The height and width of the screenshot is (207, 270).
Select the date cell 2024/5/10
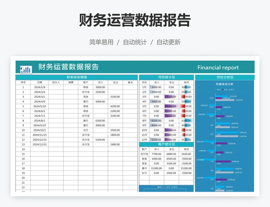coord(39,106)
